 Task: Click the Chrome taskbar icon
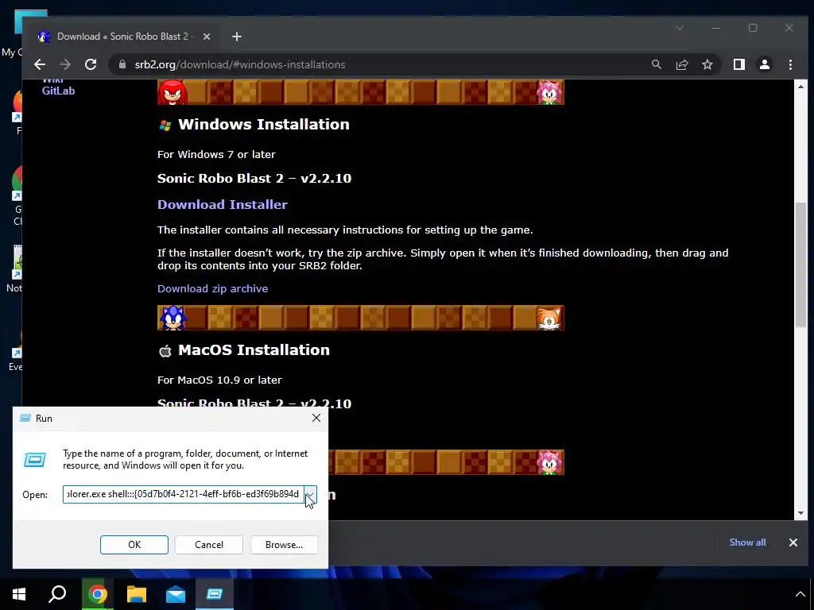[98, 594]
